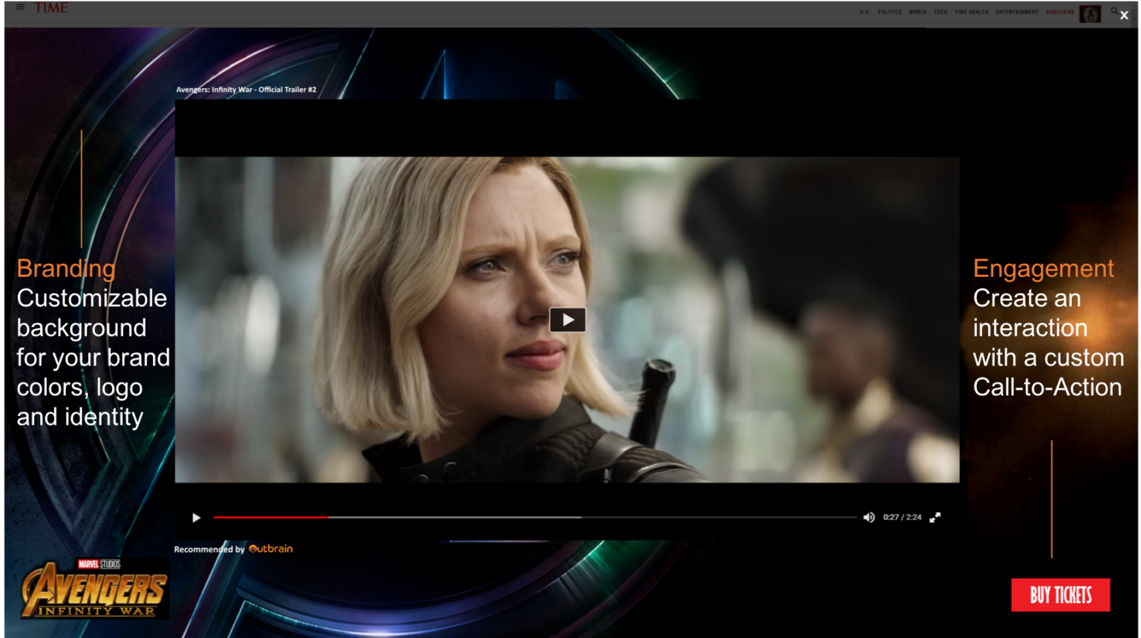This screenshot has width=1141, height=638.
Task: Select the ENTERTAINMENT menu item
Action: pos(1017,12)
